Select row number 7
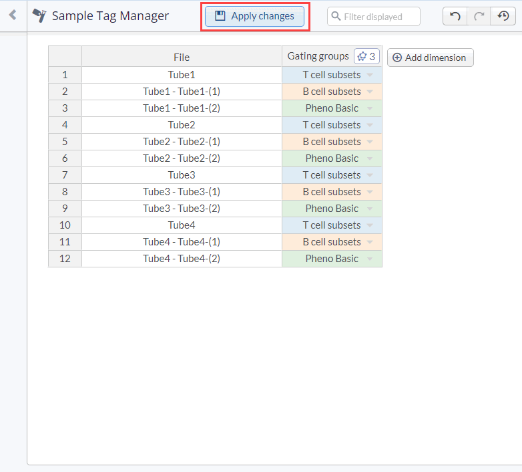522x472 pixels. 65,175
